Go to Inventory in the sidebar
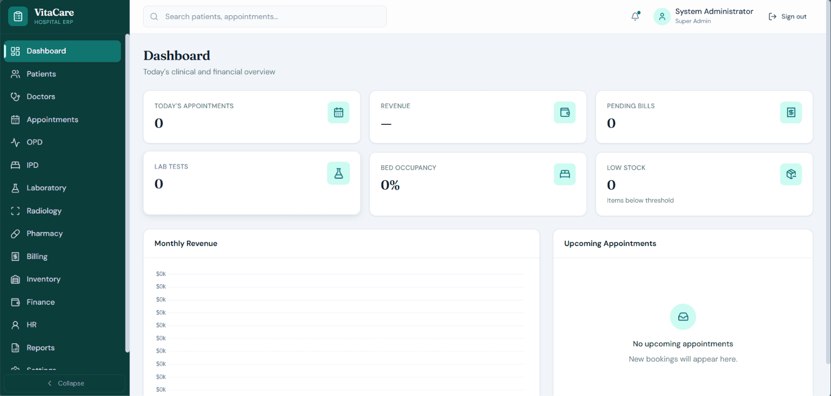Image resolution: width=831 pixels, height=396 pixels. 63,279
